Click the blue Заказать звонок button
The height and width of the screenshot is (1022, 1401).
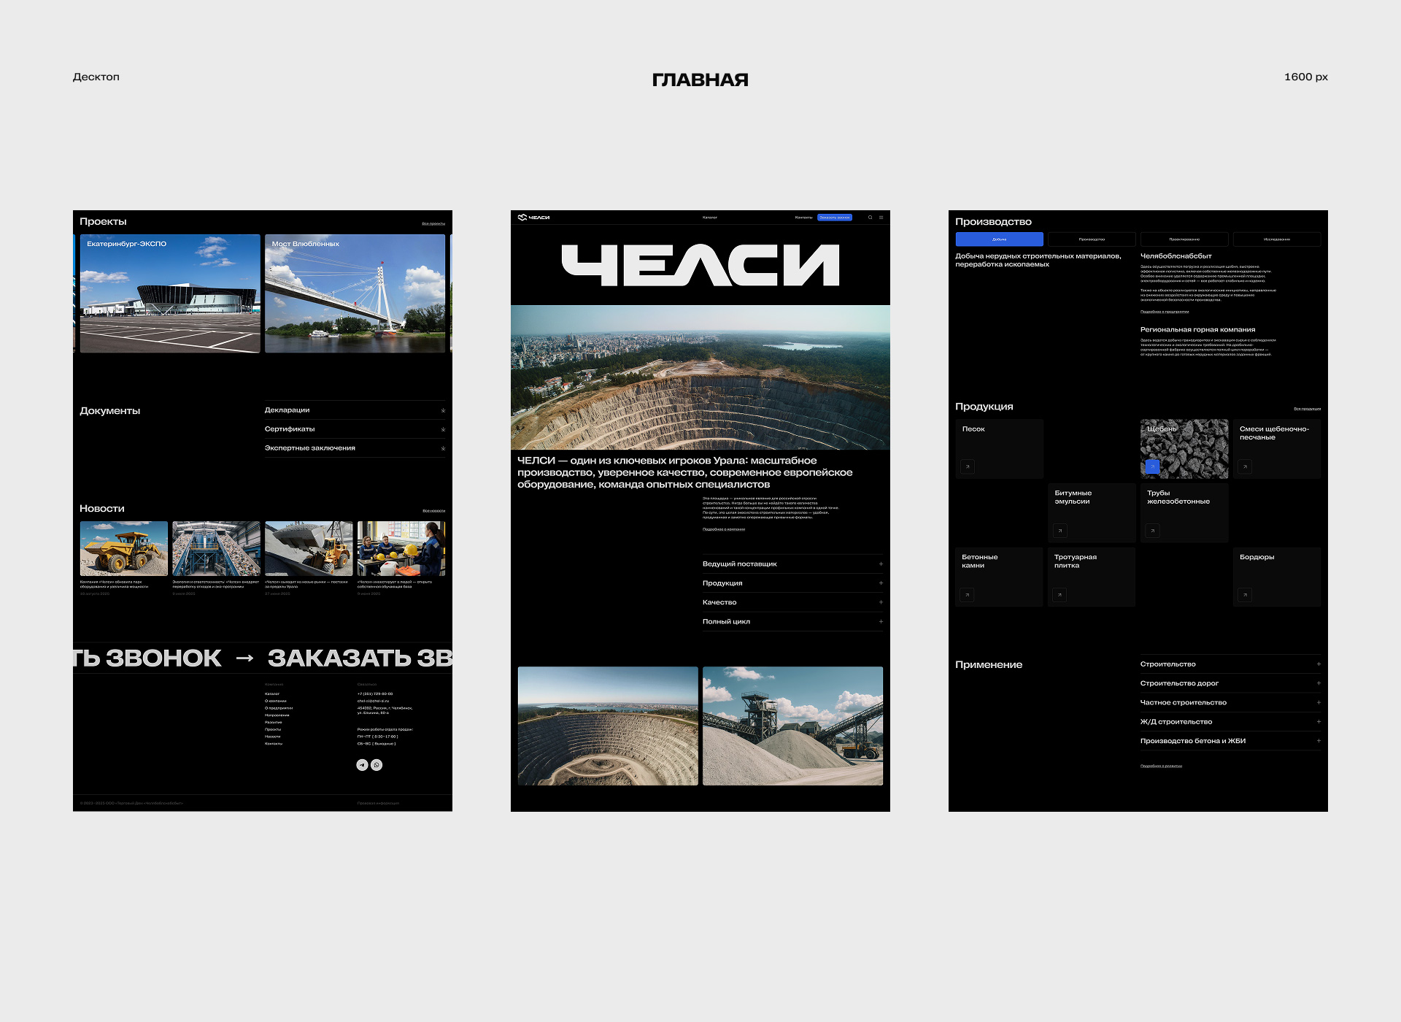point(834,218)
